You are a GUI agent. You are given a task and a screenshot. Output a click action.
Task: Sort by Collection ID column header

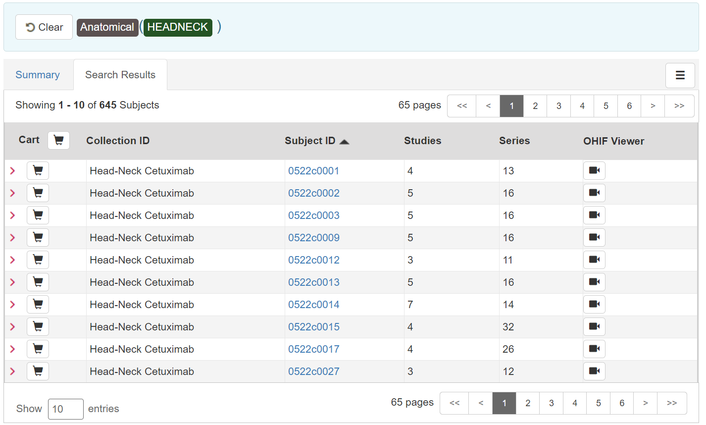[118, 141]
